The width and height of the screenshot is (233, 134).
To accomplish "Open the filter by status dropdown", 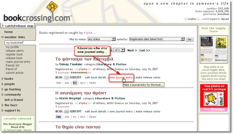I will [x=102, y=39].
